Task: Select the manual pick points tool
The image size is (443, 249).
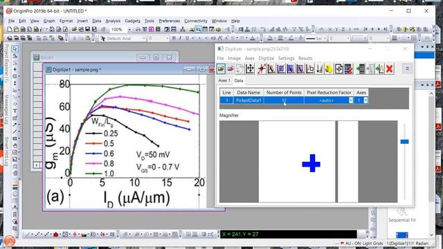Action: click(262, 68)
